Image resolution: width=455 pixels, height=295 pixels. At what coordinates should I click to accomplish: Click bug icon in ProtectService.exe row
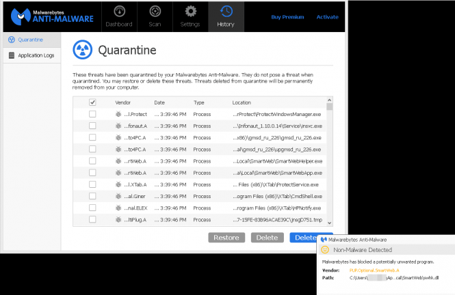[118, 184]
